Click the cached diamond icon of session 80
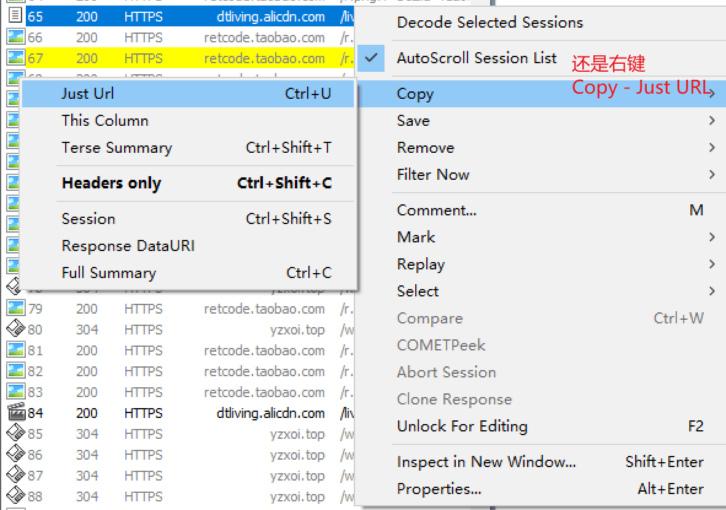This screenshot has height=510, width=726. 15,330
